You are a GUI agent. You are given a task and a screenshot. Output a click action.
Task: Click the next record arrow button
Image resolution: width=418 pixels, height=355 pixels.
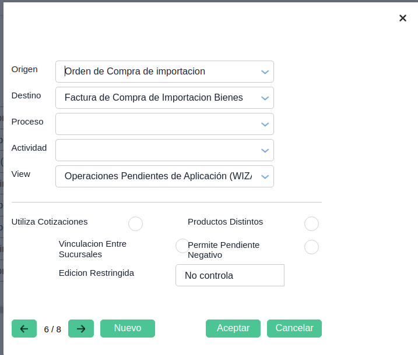[81, 329]
